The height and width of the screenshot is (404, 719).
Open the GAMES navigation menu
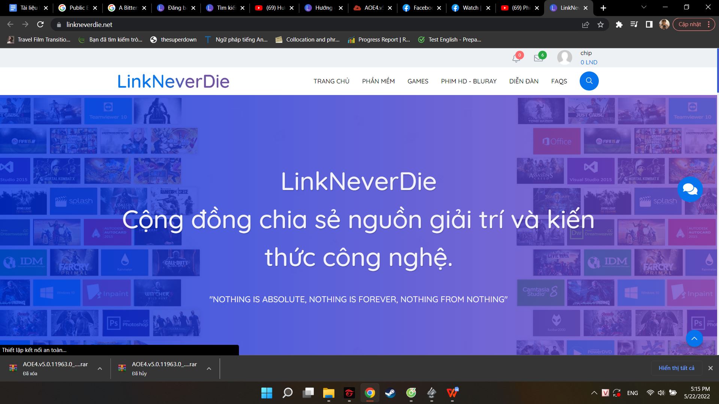click(418, 81)
